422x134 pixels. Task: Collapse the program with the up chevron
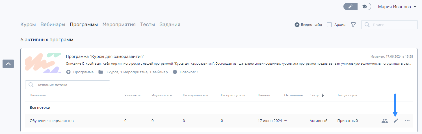tap(8, 64)
